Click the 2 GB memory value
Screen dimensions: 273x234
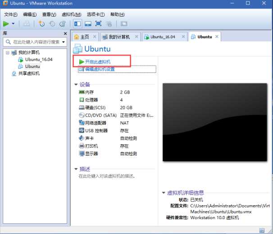click(x=125, y=92)
